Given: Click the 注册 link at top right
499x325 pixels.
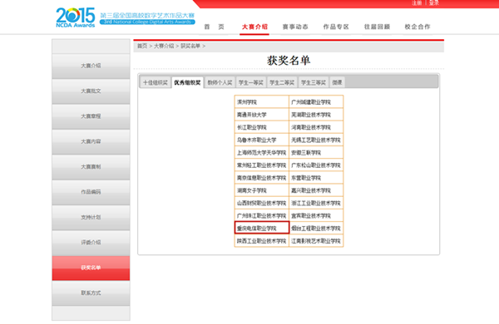Looking at the screenshot, I should coord(417,2).
